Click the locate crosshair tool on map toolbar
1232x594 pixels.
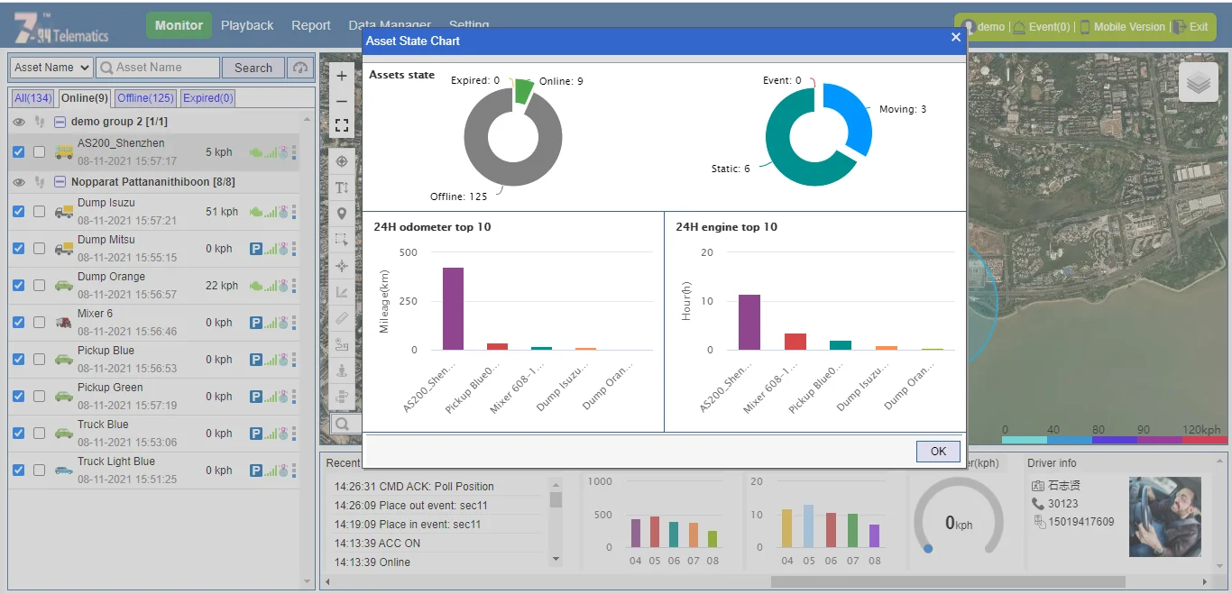tap(342, 161)
